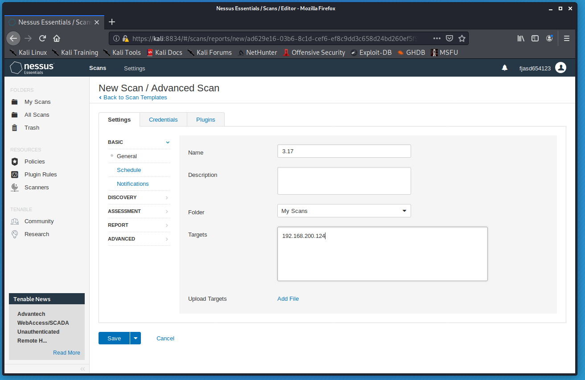Cancel the new scan
585x380 pixels.
(x=165, y=339)
